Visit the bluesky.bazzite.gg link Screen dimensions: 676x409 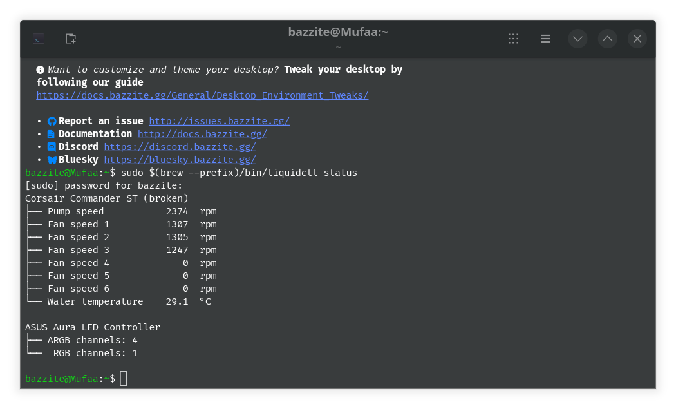(x=180, y=160)
